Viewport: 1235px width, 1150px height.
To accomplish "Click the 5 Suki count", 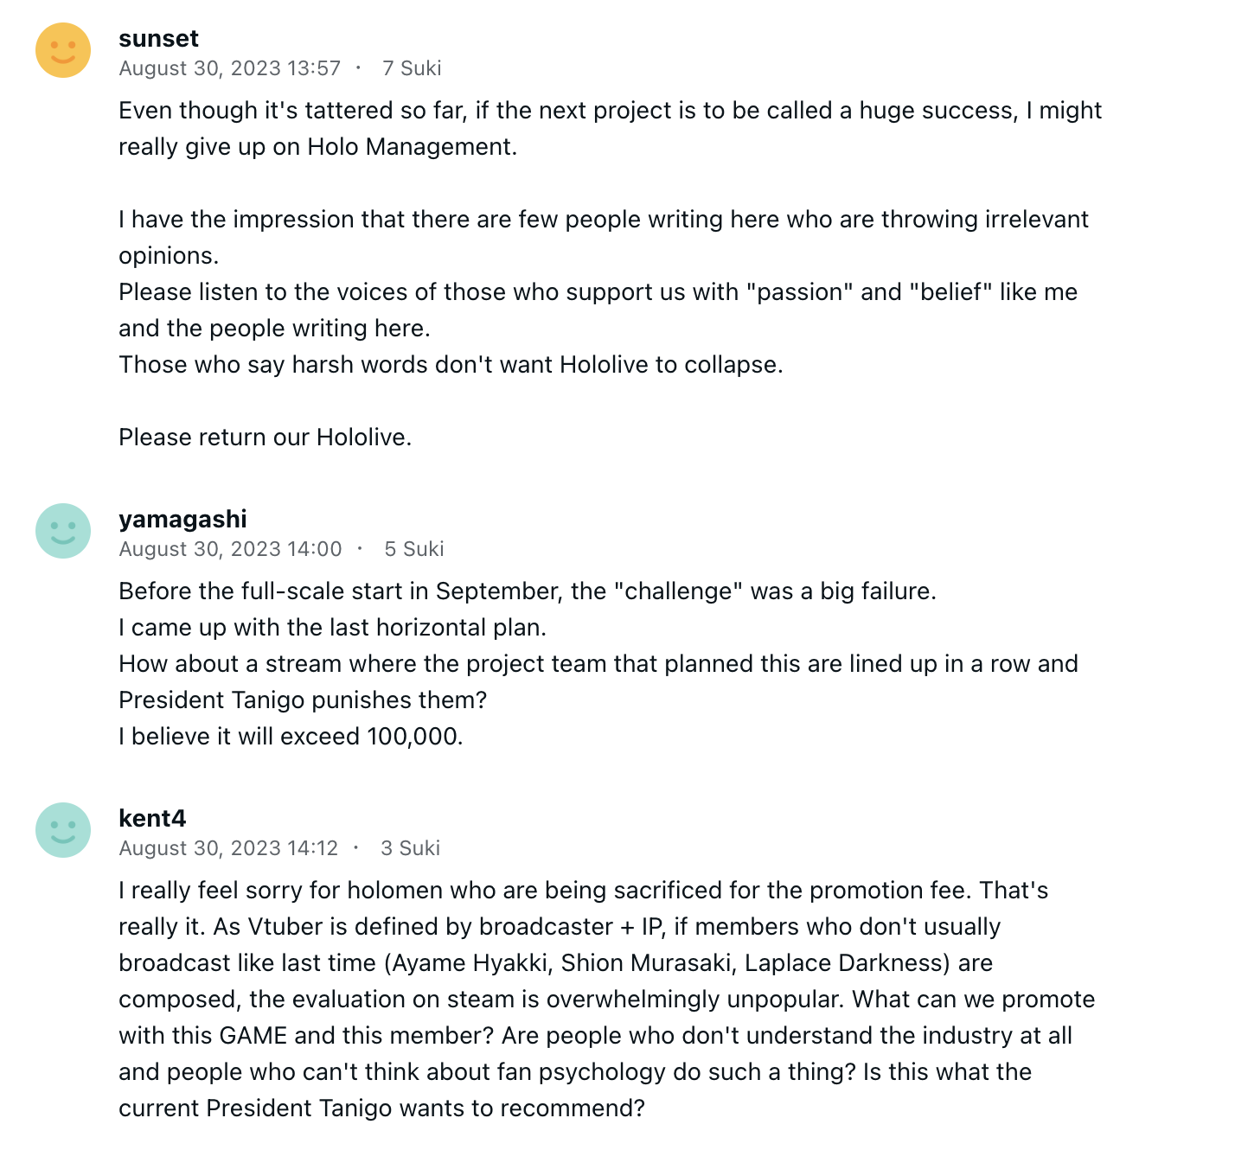I will [413, 549].
